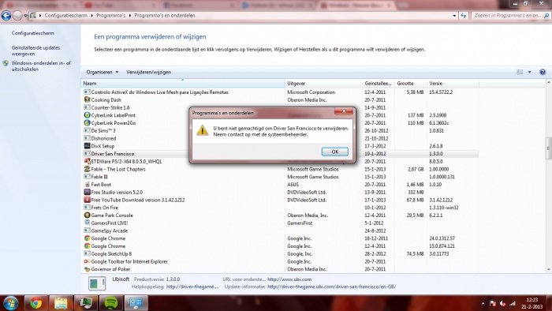Click the Verwijderen/wijzigen toolbar button
This screenshot has height=311, width=552.
pos(148,72)
